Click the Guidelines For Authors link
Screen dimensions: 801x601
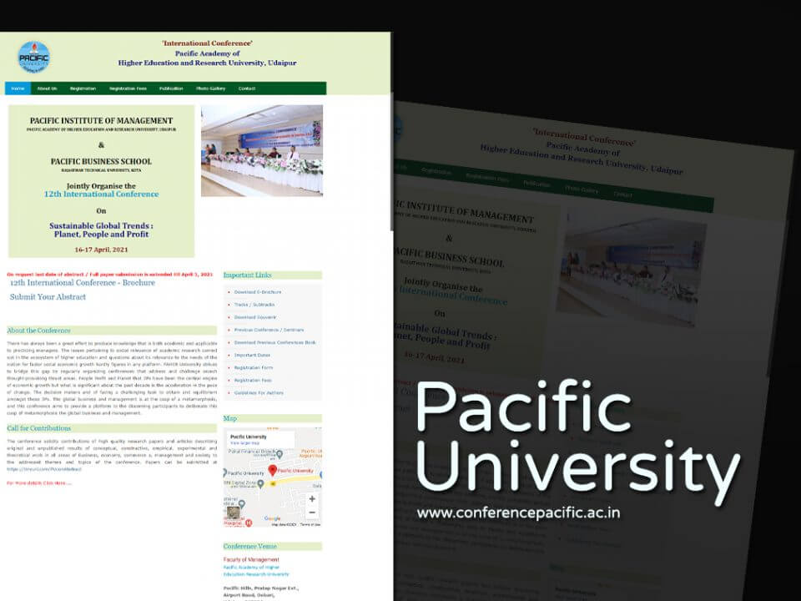tap(259, 393)
